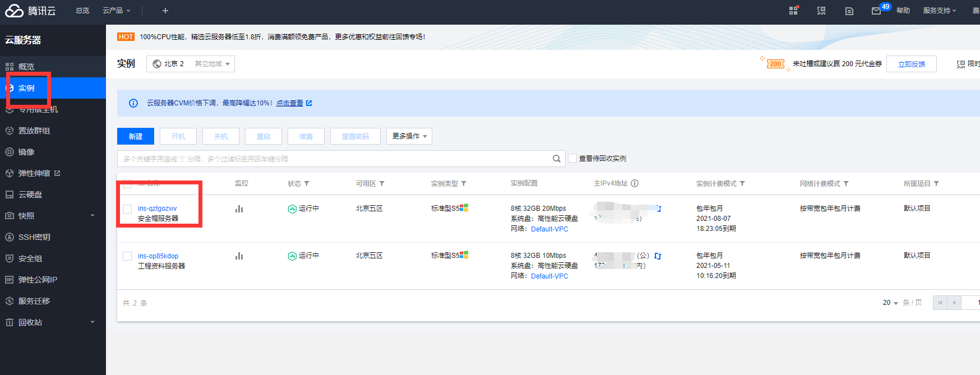Select the checkbox for ins-qztgozwv
The width and height of the screenshot is (980, 375).
tap(127, 209)
